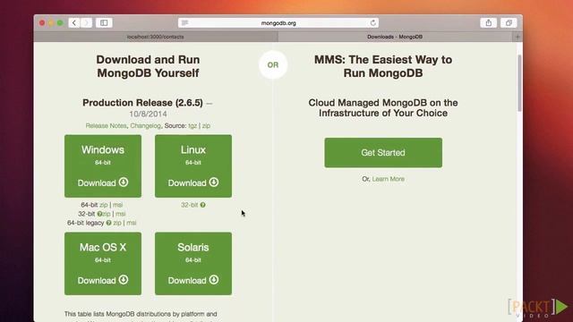573x322 pixels.
Task: Switch to the localhost:3000/contacts tab
Action: [156, 37]
